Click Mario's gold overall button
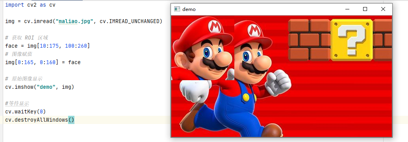This screenshot has width=408, height=142. tap(246, 97)
